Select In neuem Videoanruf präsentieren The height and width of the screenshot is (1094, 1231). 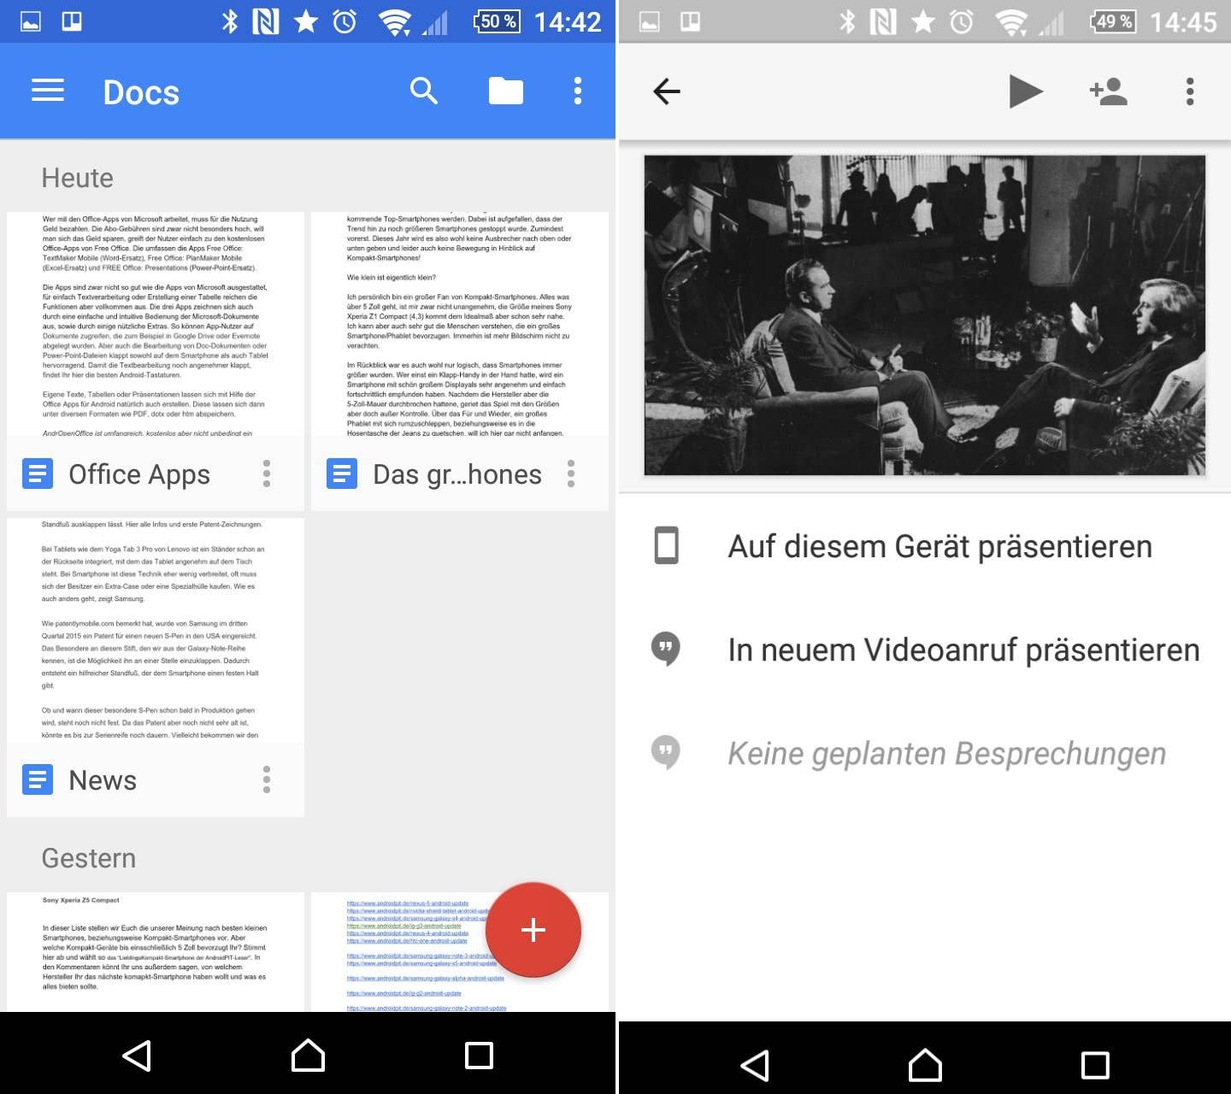[x=963, y=649]
